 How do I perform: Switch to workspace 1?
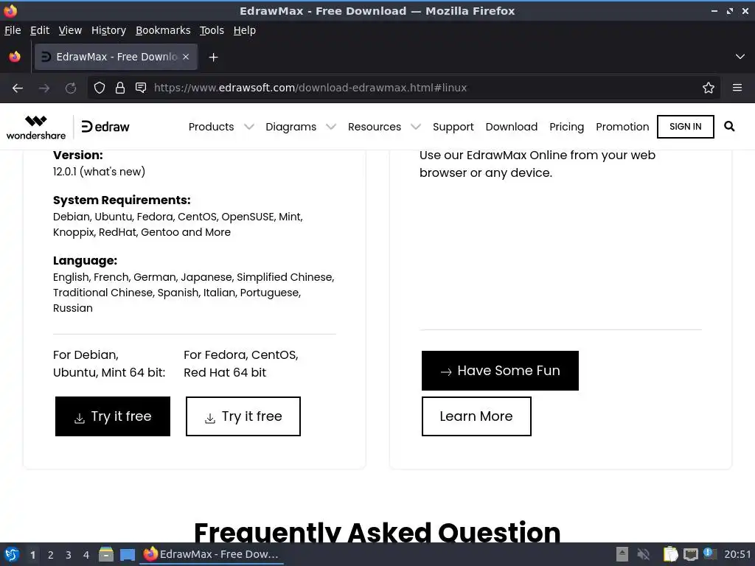[x=32, y=555]
